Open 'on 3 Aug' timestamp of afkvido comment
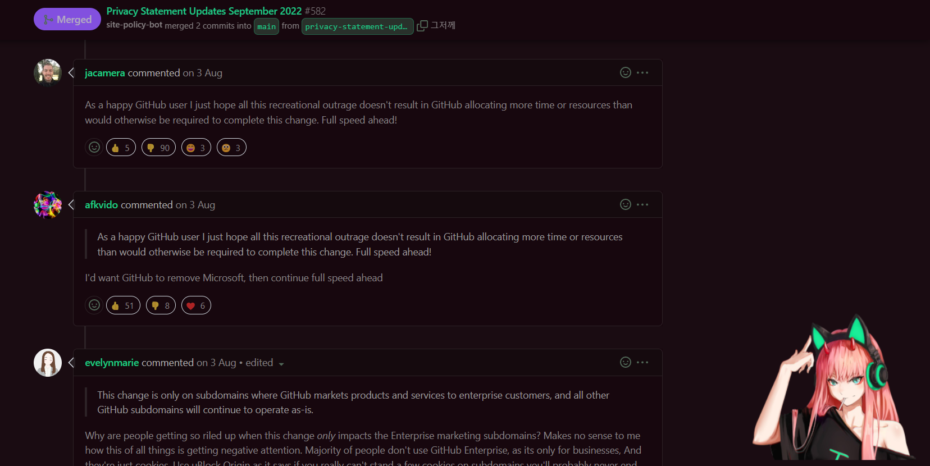The width and height of the screenshot is (930, 466). [x=195, y=205]
